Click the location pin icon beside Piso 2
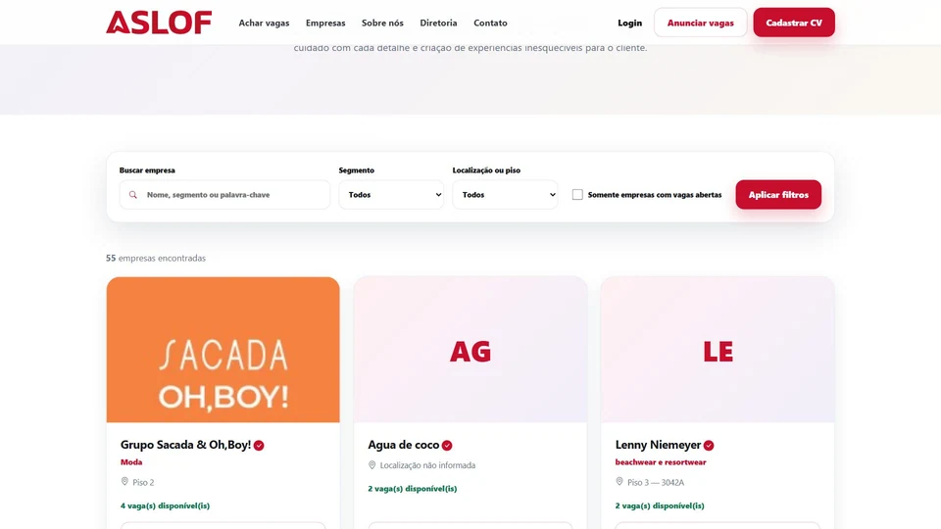Screen dimensions: 941x529 click(124, 482)
